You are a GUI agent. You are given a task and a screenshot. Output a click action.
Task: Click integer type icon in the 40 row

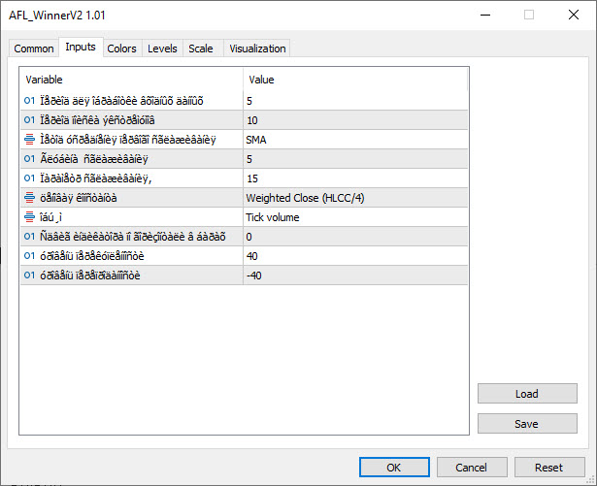pos(29,256)
